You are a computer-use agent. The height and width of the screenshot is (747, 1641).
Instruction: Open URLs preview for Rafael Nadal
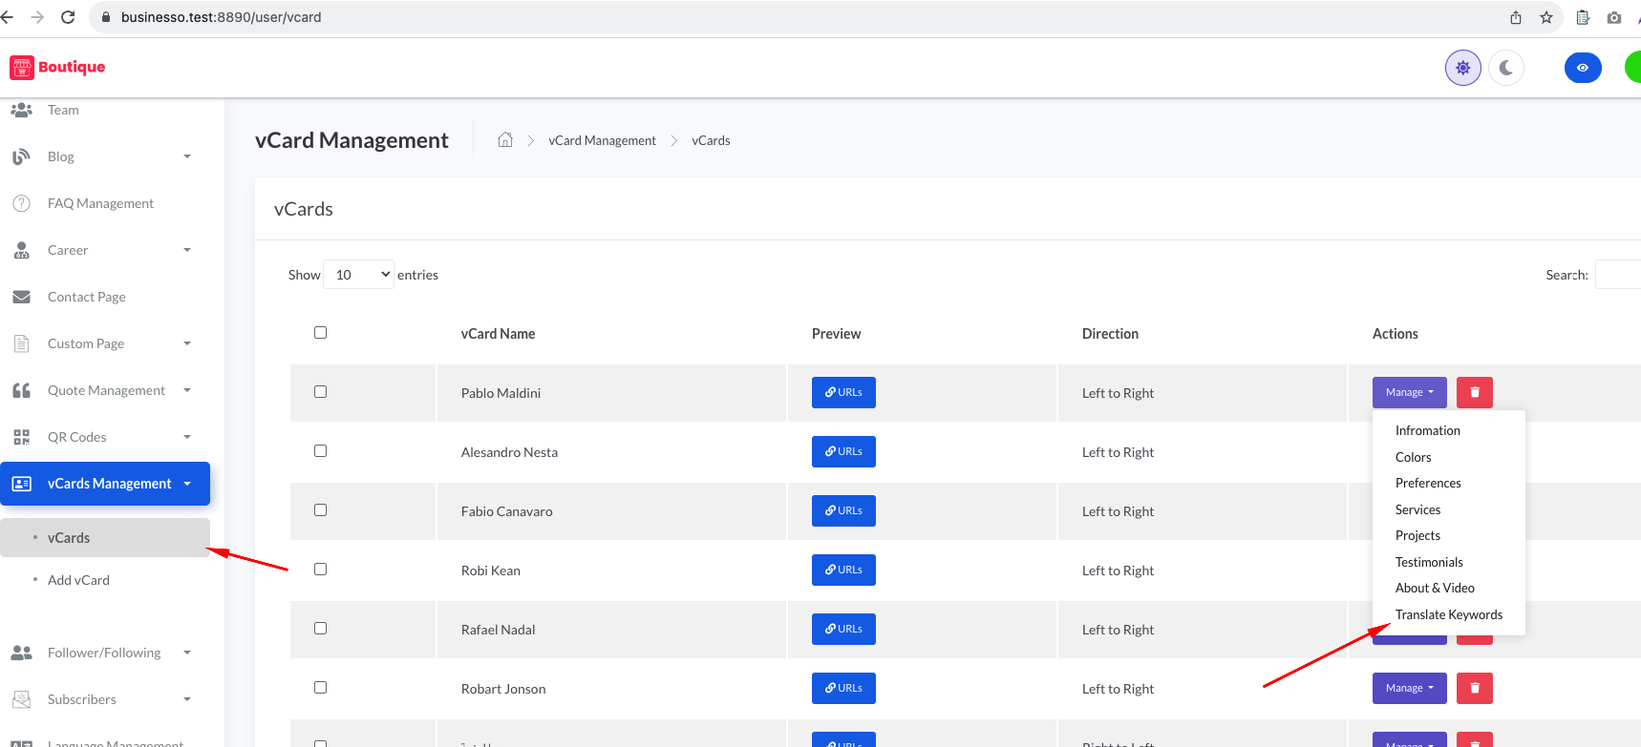(x=843, y=629)
